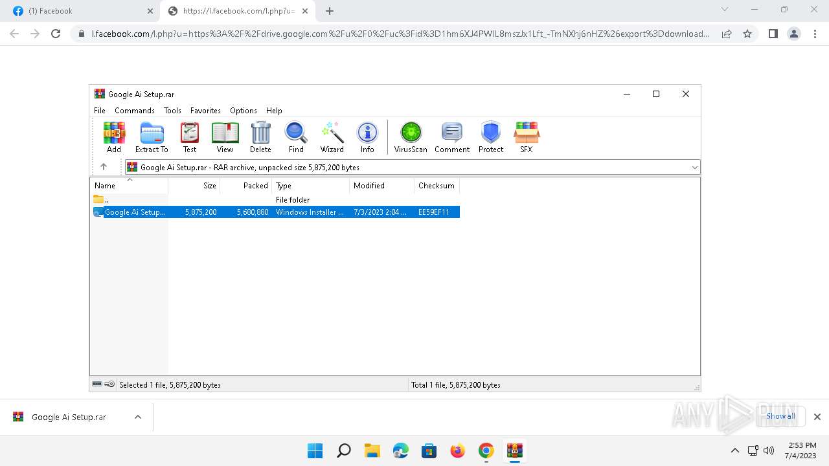Close the l.facebook.com tab
The height and width of the screenshot is (466, 829).
tap(306, 11)
